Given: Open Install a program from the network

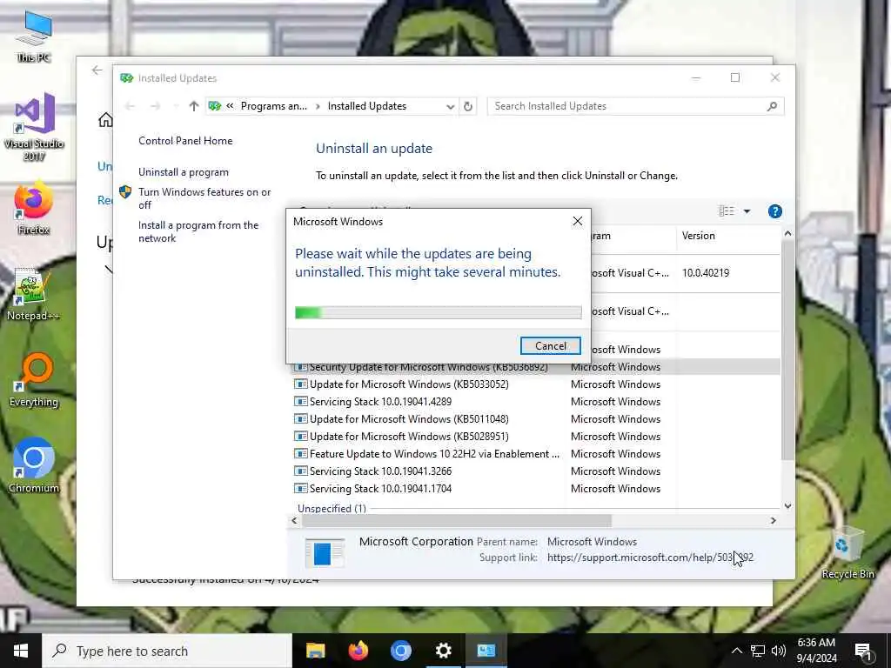Looking at the screenshot, I should tap(198, 231).
